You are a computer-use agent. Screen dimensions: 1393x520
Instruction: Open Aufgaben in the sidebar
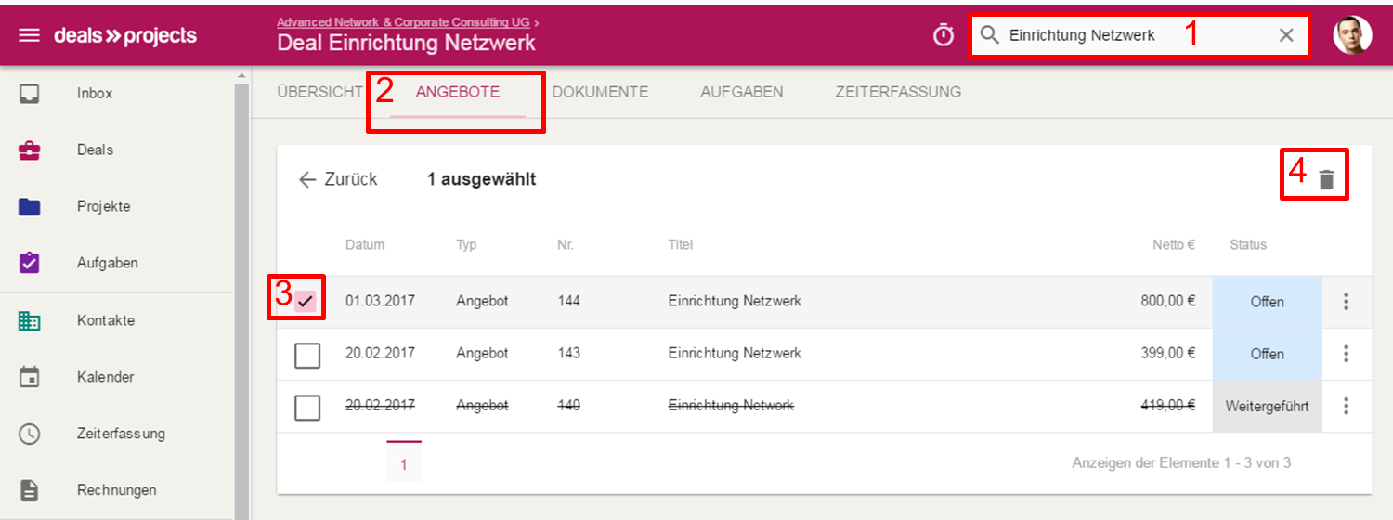tap(108, 263)
